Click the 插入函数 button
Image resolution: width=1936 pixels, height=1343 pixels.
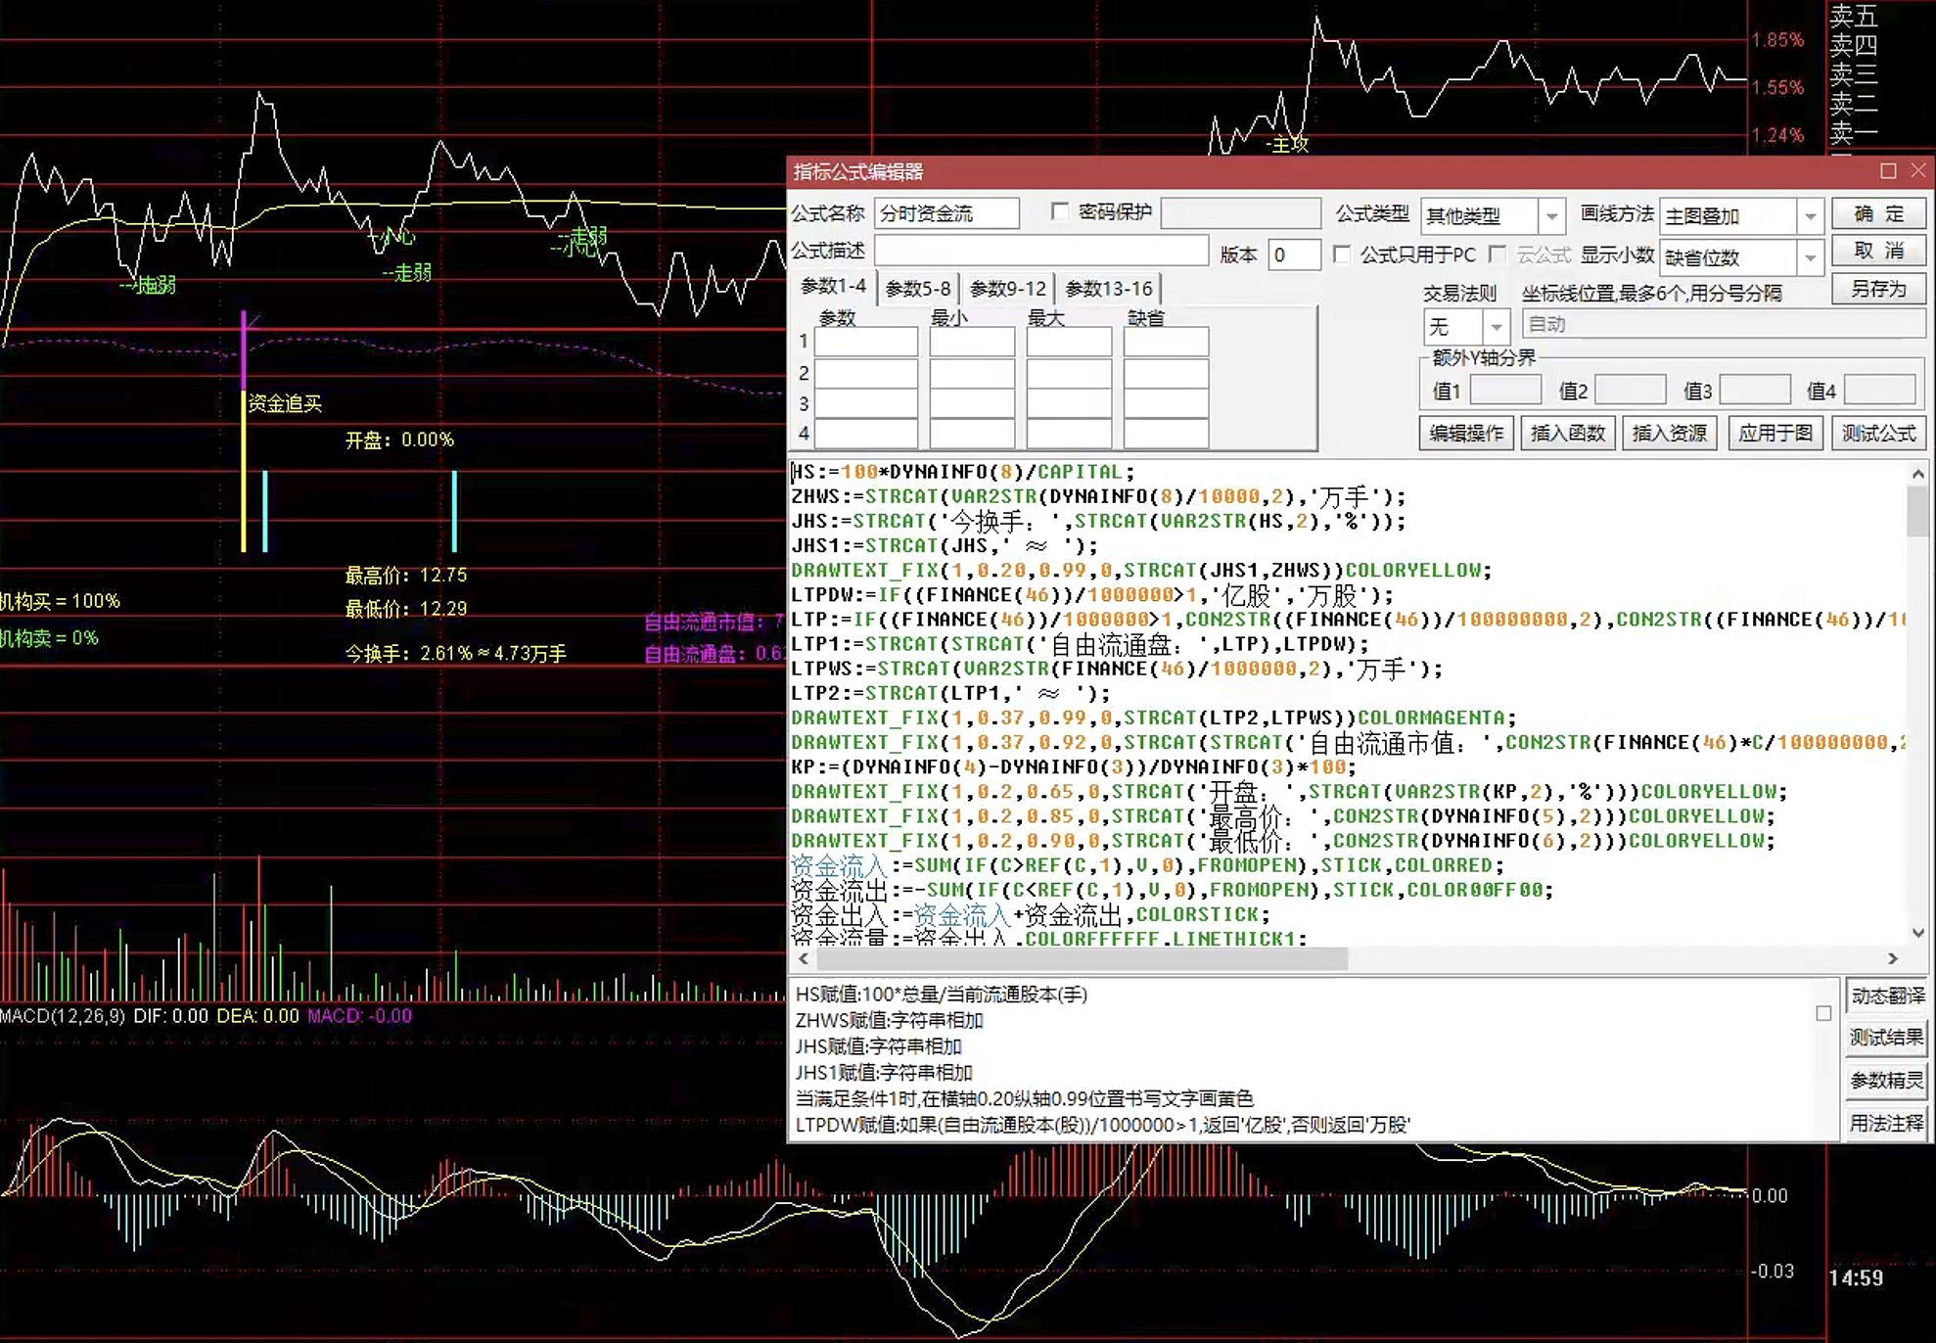click(x=1568, y=433)
